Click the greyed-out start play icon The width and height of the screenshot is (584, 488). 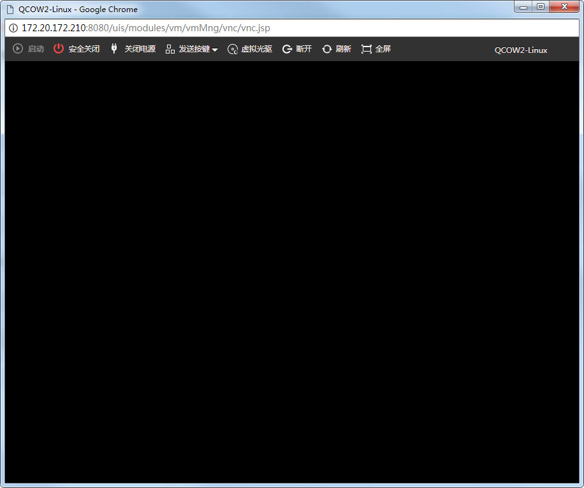click(x=18, y=49)
